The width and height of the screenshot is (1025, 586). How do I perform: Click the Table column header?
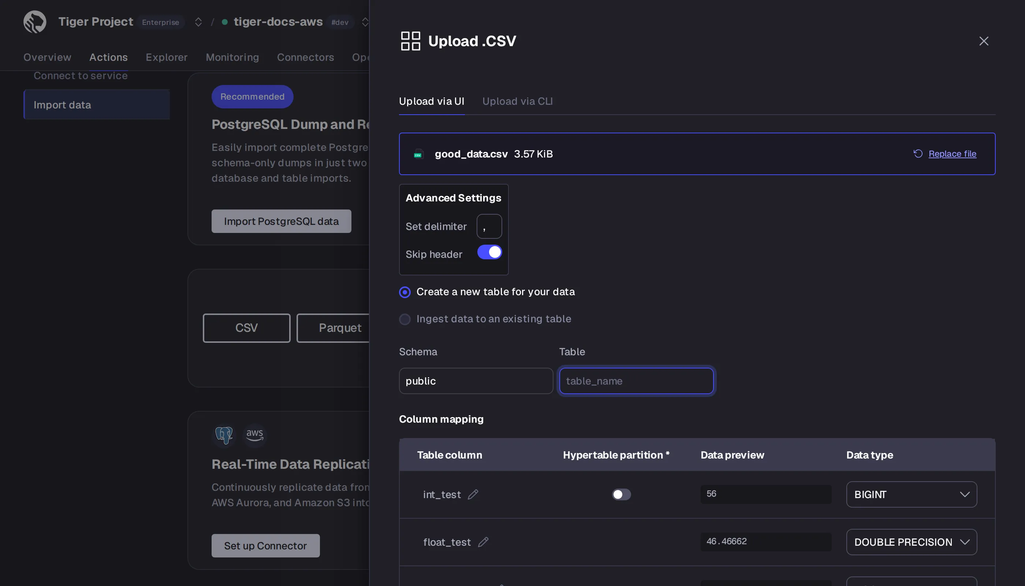(x=450, y=455)
